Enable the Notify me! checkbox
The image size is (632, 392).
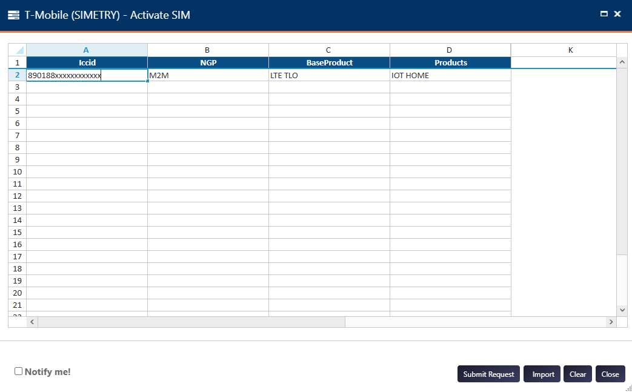point(19,371)
